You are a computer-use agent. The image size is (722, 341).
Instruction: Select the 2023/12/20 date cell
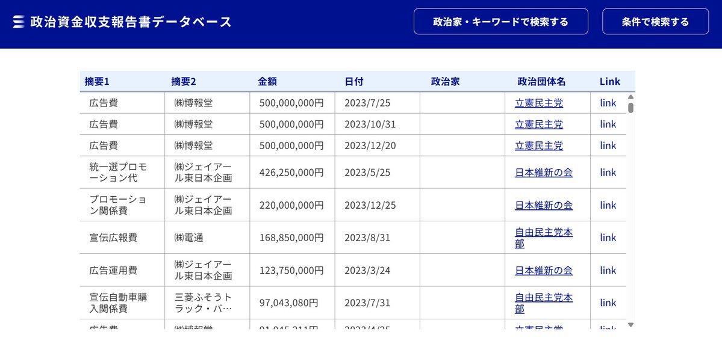(377, 146)
